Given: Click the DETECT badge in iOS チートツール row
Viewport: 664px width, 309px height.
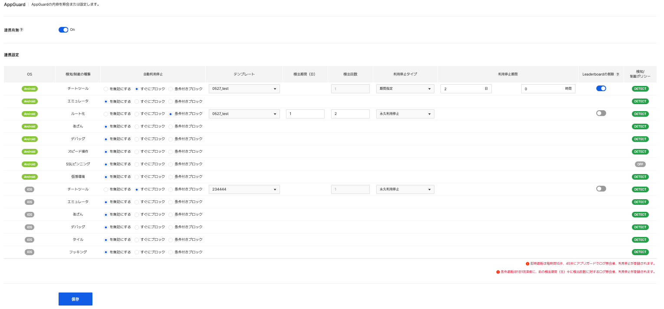Looking at the screenshot, I should click(640, 189).
